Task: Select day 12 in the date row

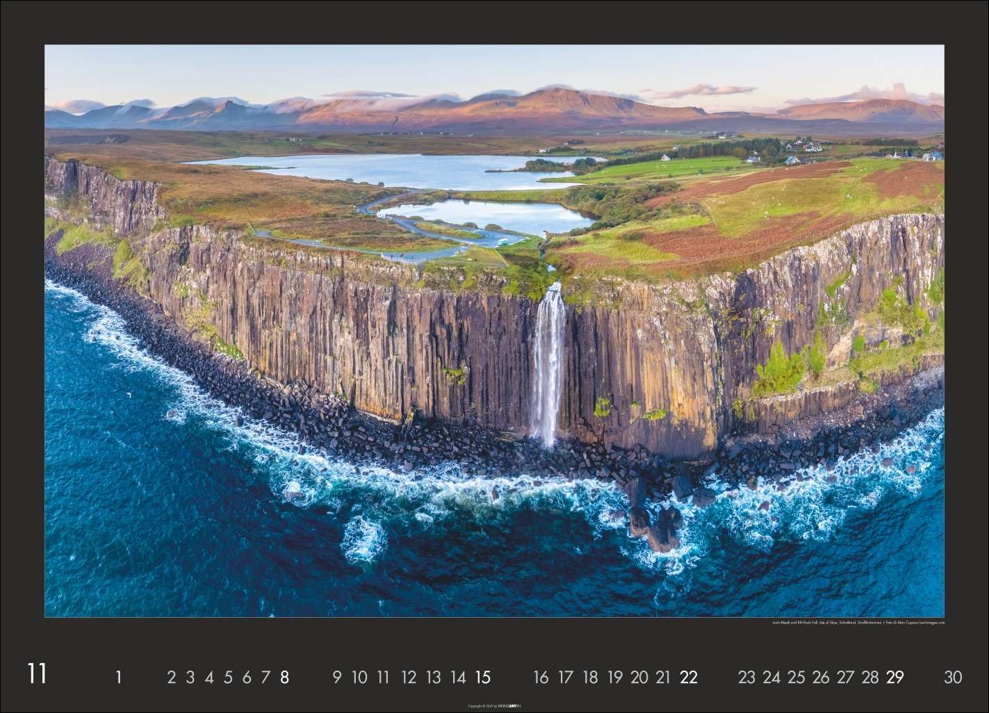Action: coord(409,677)
